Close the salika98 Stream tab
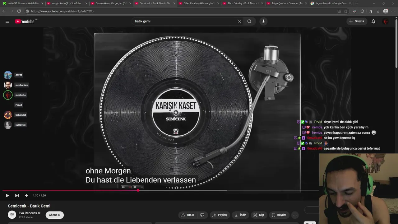The width and height of the screenshot is (398, 224). 42,3
